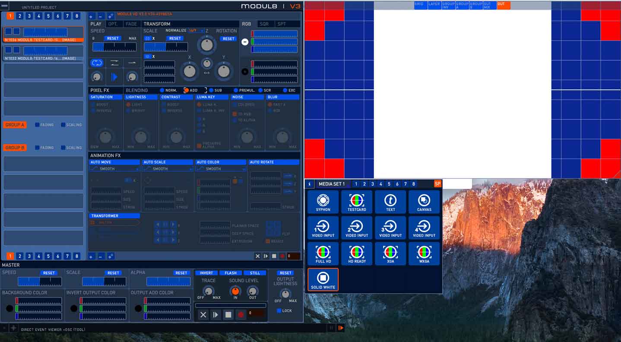The image size is (621, 342).
Task: Open the Normalize aspect ratio dropdown
Action: pos(196,31)
